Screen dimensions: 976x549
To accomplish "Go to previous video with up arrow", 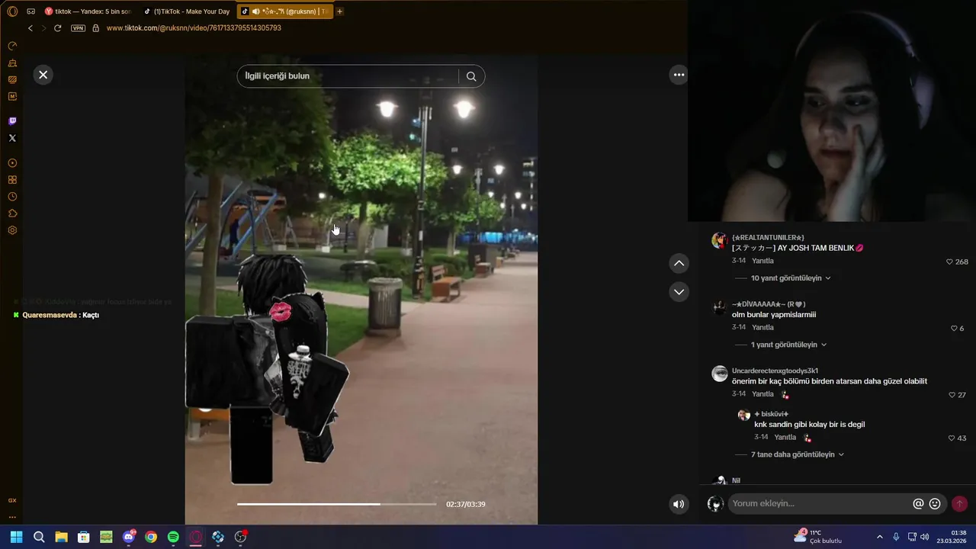I will (679, 263).
